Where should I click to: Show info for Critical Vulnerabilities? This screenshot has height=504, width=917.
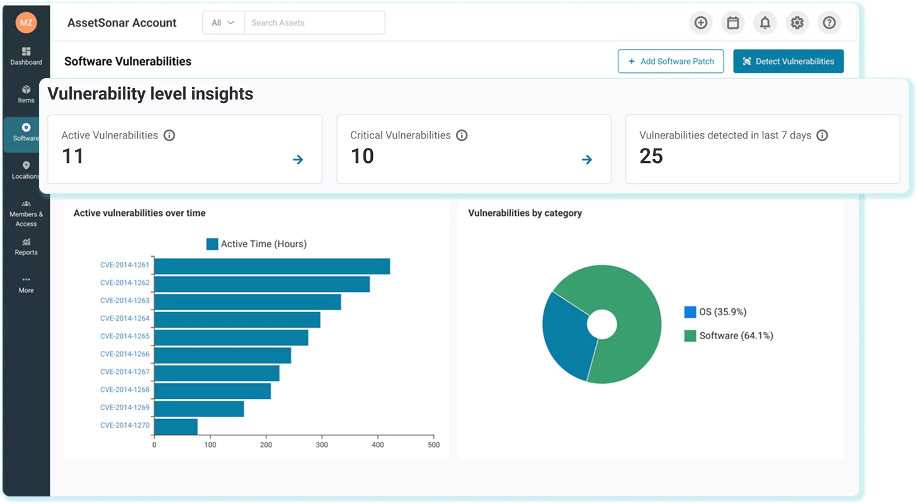pyautogui.click(x=462, y=135)
